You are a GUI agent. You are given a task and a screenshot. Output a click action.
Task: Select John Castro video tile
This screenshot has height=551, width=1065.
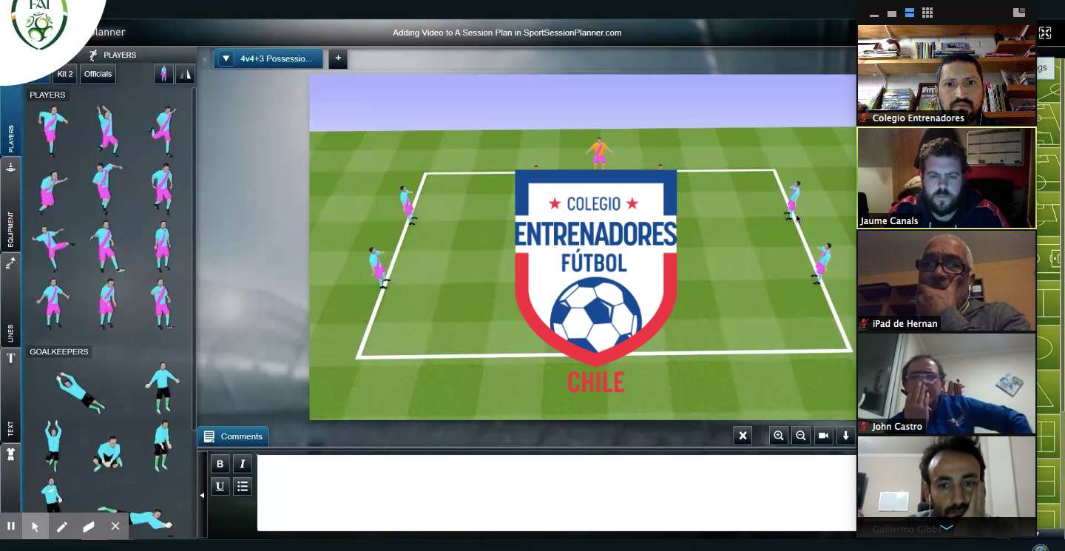point(947,383)
